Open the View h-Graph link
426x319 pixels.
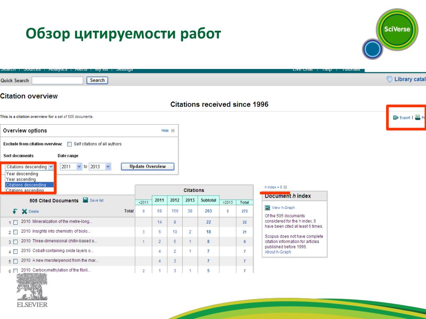click(x=283, y=208)
